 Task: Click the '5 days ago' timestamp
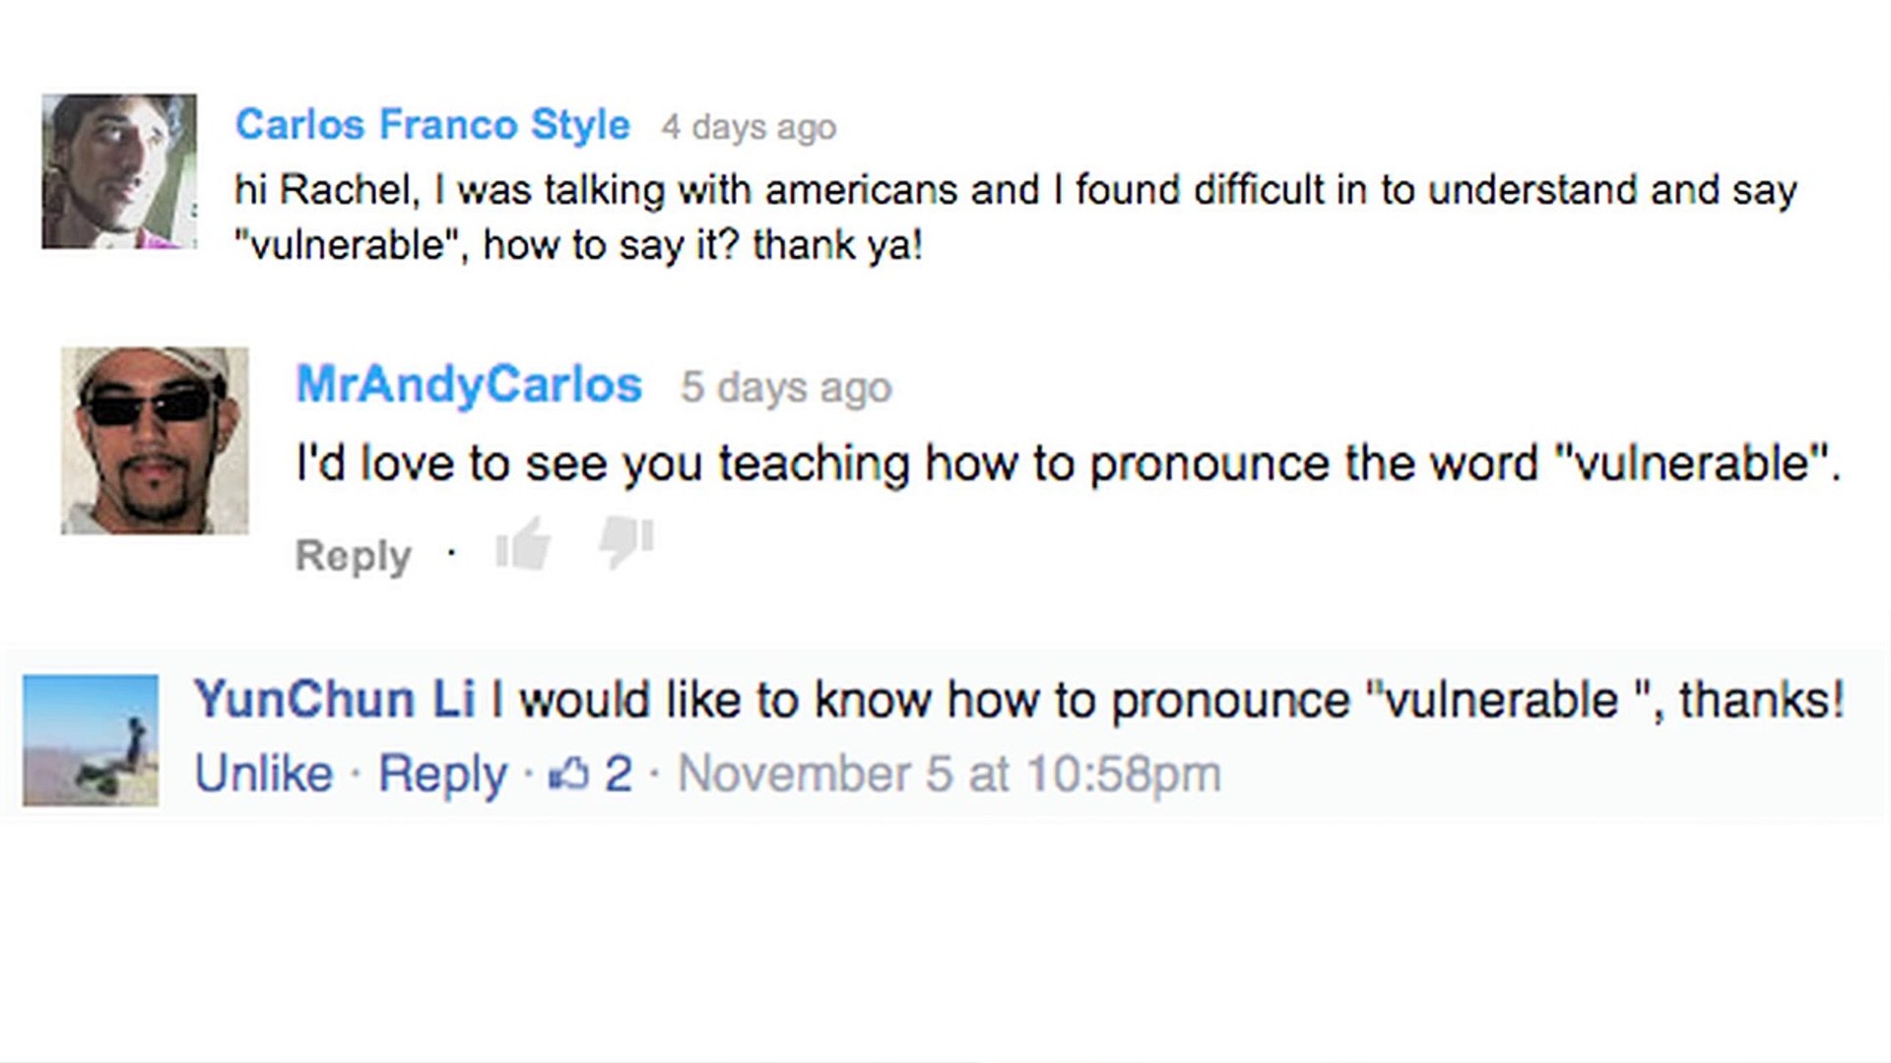786,387
